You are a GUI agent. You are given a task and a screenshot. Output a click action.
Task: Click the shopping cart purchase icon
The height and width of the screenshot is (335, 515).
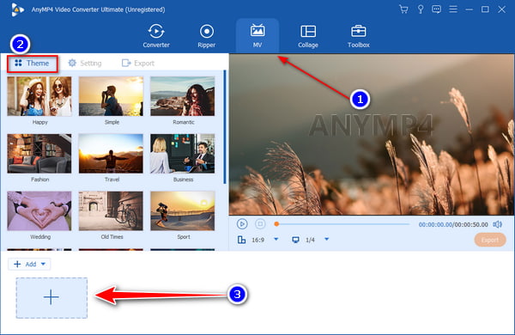pyautogui.click(x=403, y=9)
